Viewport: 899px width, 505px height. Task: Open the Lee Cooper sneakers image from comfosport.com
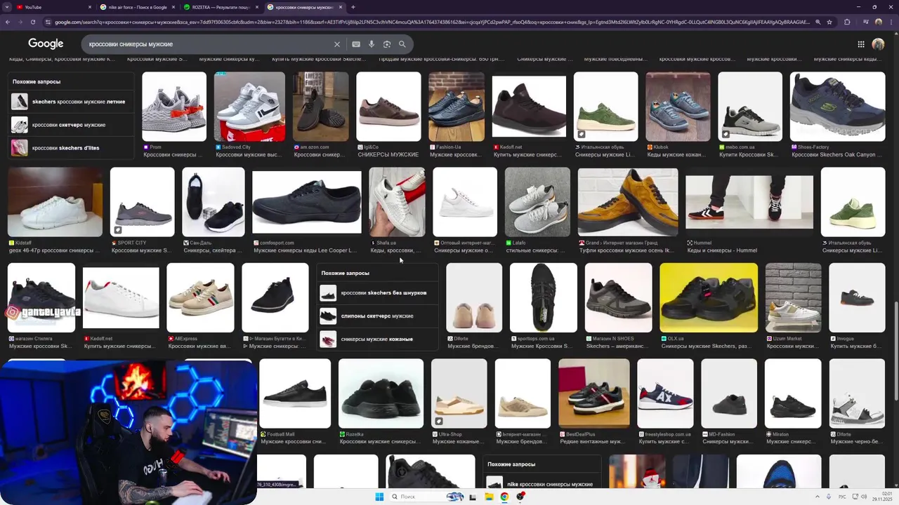click(306, 202)
